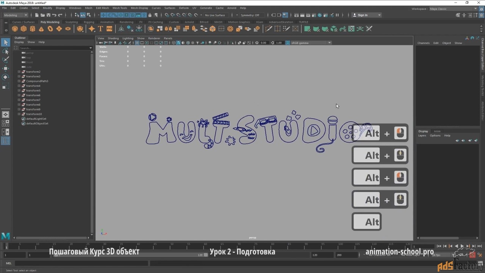Open the Workspace Maya Classic dropdown
This screenshot has width=485, height=273.
tap(453, 9)
